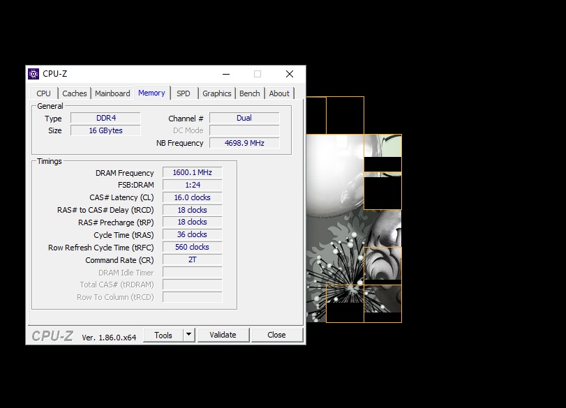Open the CPU tab
The height and width of the screenshot is (408, 566).
pos(44,93)
